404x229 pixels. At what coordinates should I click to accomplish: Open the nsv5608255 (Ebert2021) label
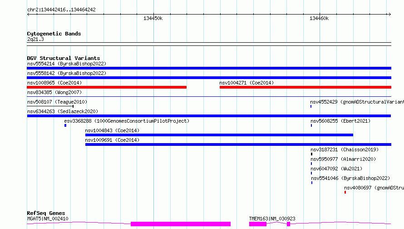[340, 121]
